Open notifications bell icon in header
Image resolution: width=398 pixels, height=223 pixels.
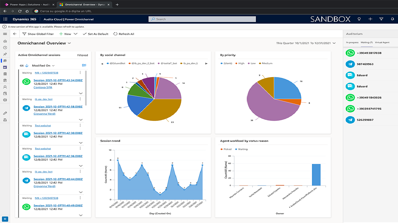tap(392, 19)
